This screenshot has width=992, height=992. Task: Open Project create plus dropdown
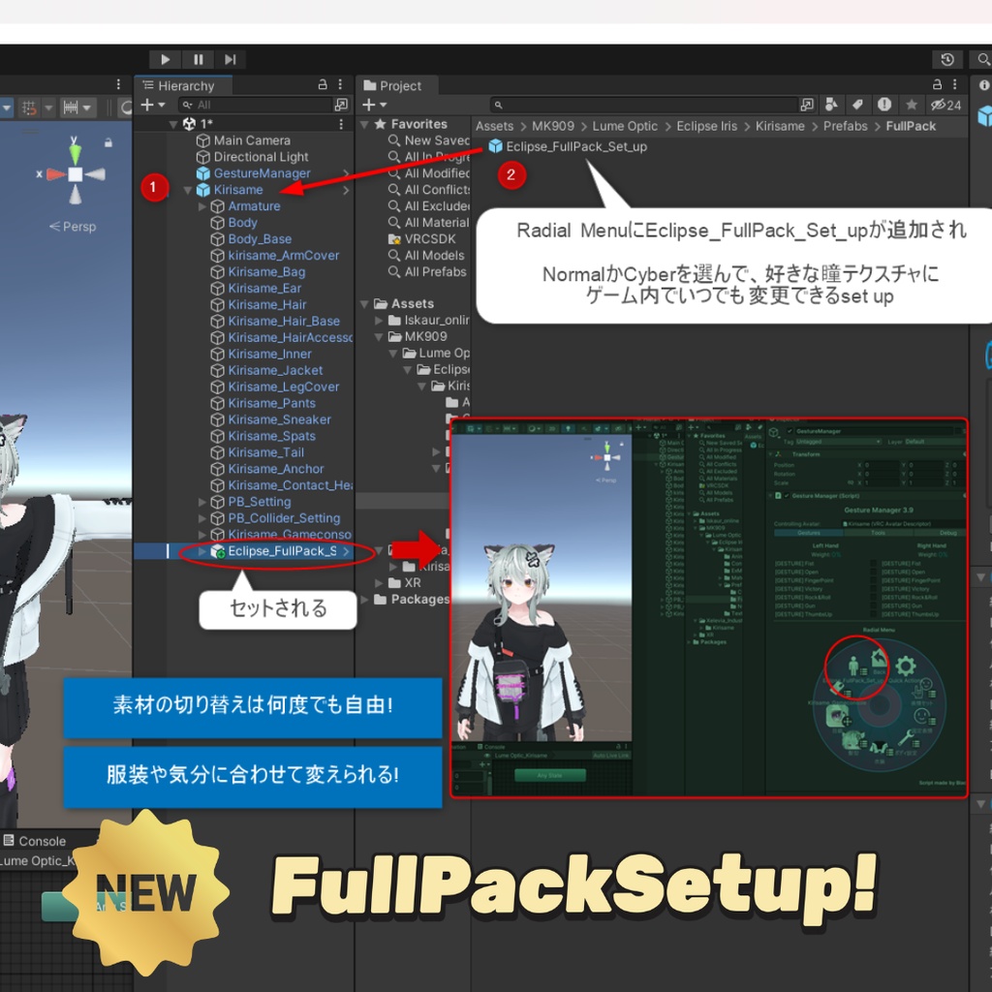(x=374, y=105)
